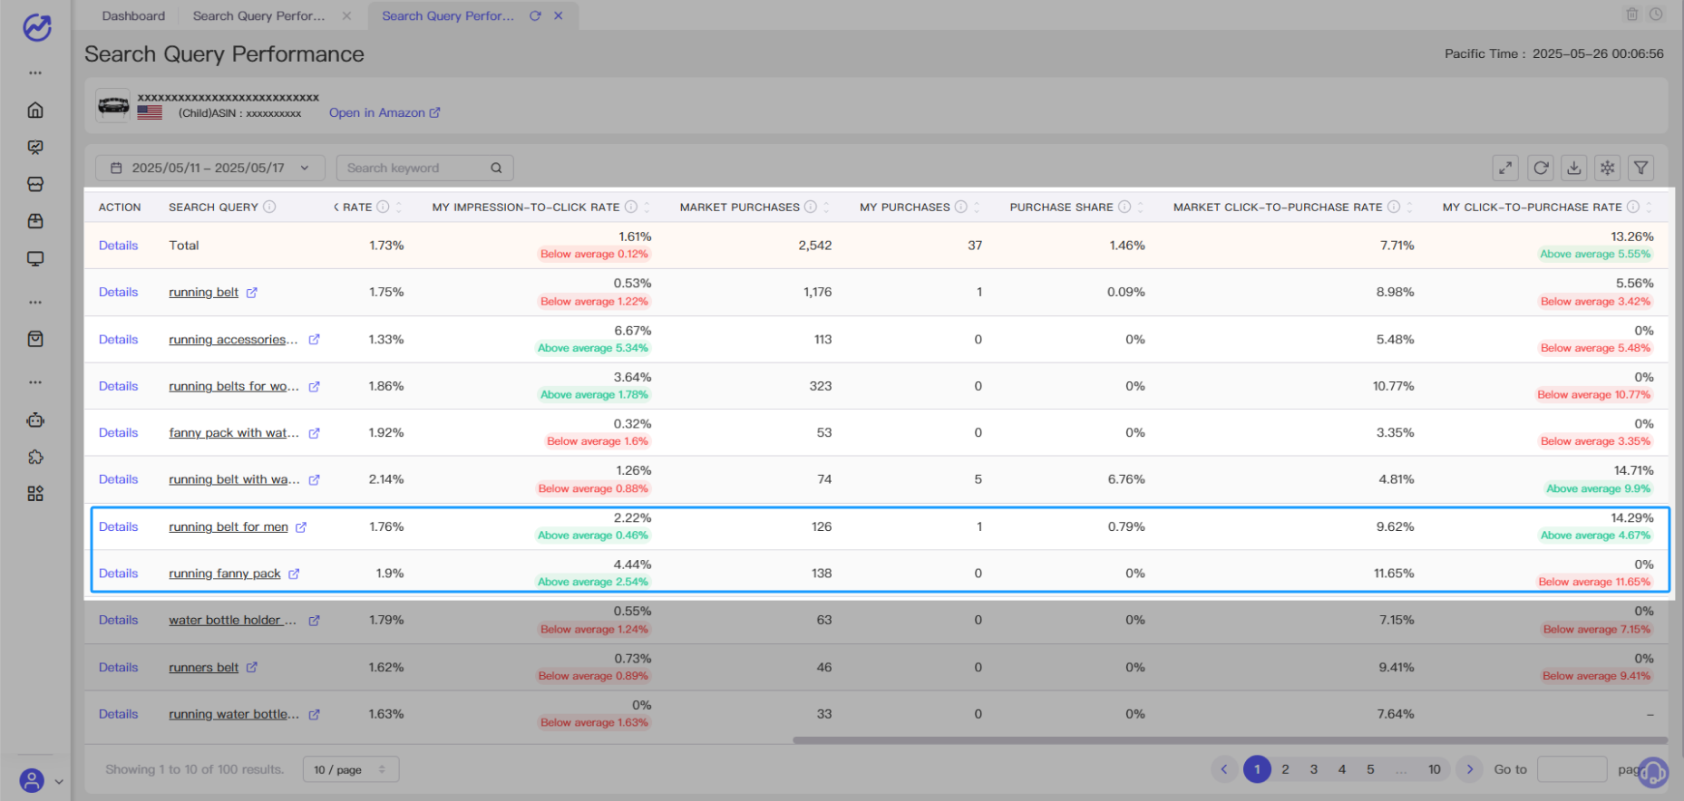Open the filter funnel icon
Viewport: 1684px width, 801px height.
coord(1641,168)
